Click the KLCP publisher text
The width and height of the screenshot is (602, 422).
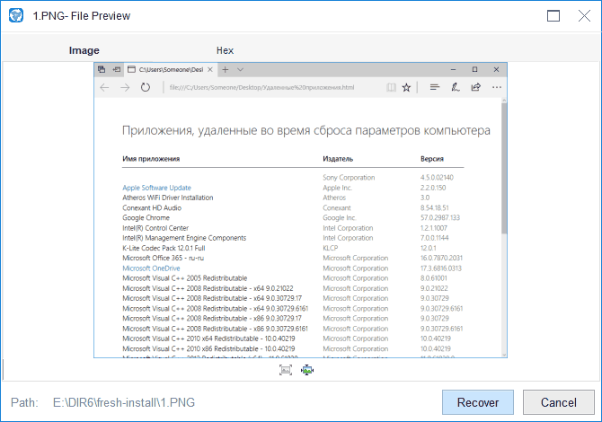click(x=331, y=248)
